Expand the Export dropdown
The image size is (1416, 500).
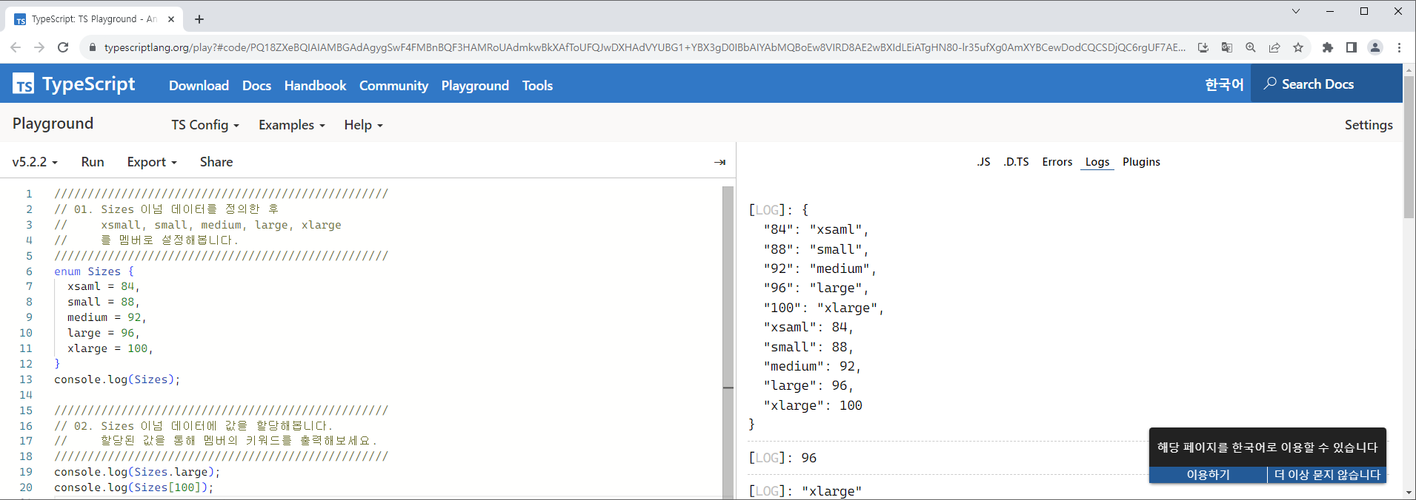(152, 162)
